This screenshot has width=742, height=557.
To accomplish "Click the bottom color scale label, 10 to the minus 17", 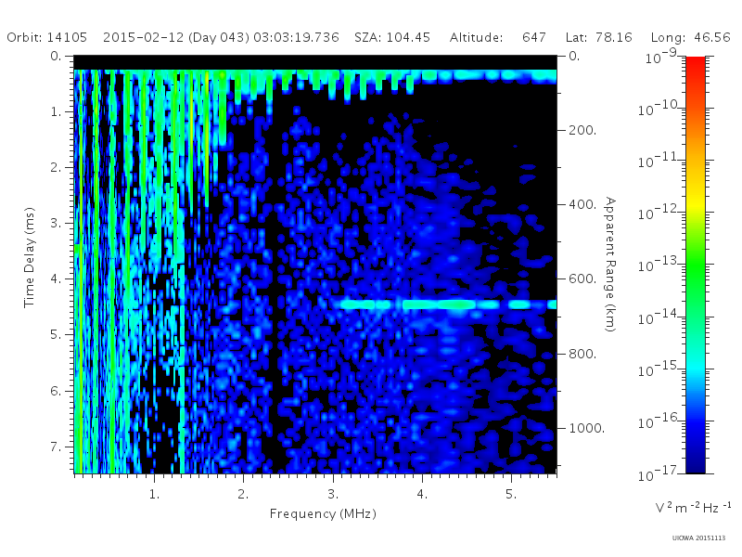I will pyautogui.click(x=659, y=473).
